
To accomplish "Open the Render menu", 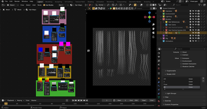I will point(17,1).
